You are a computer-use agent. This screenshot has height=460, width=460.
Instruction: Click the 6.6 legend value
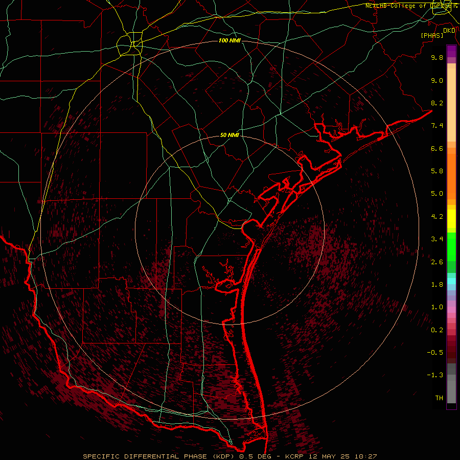click(x=437, y=148)
